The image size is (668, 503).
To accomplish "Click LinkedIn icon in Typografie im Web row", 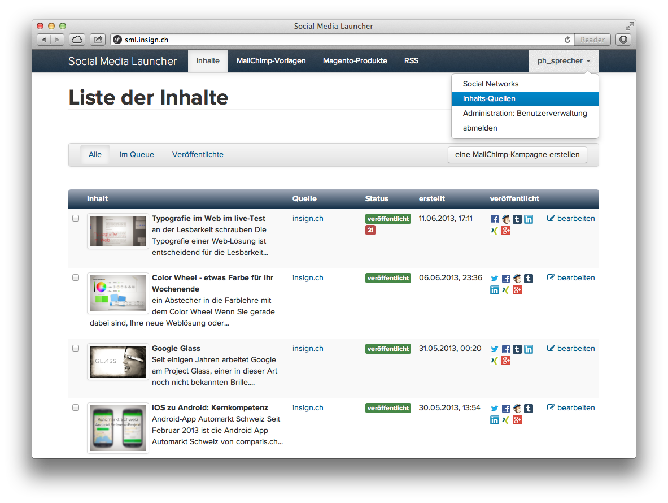I will coord(529,219).
